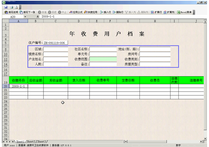Click vertical scrollbar down arrow

click(205, 138)
